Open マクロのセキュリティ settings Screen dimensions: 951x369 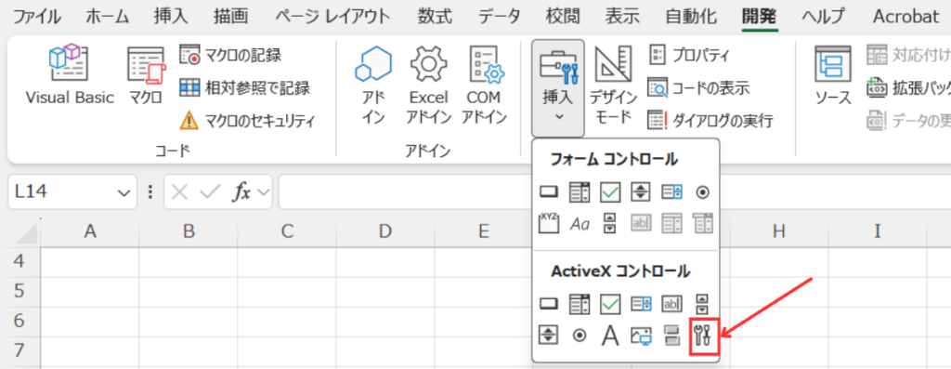(x=248, y=121)
